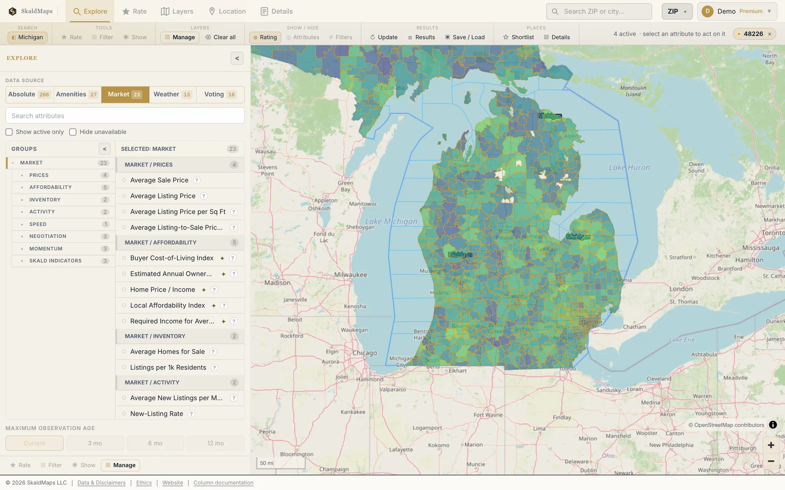Screen dimensions: 785x490
Task: Enable Show active only checkbox
Action: pos(9,132)
